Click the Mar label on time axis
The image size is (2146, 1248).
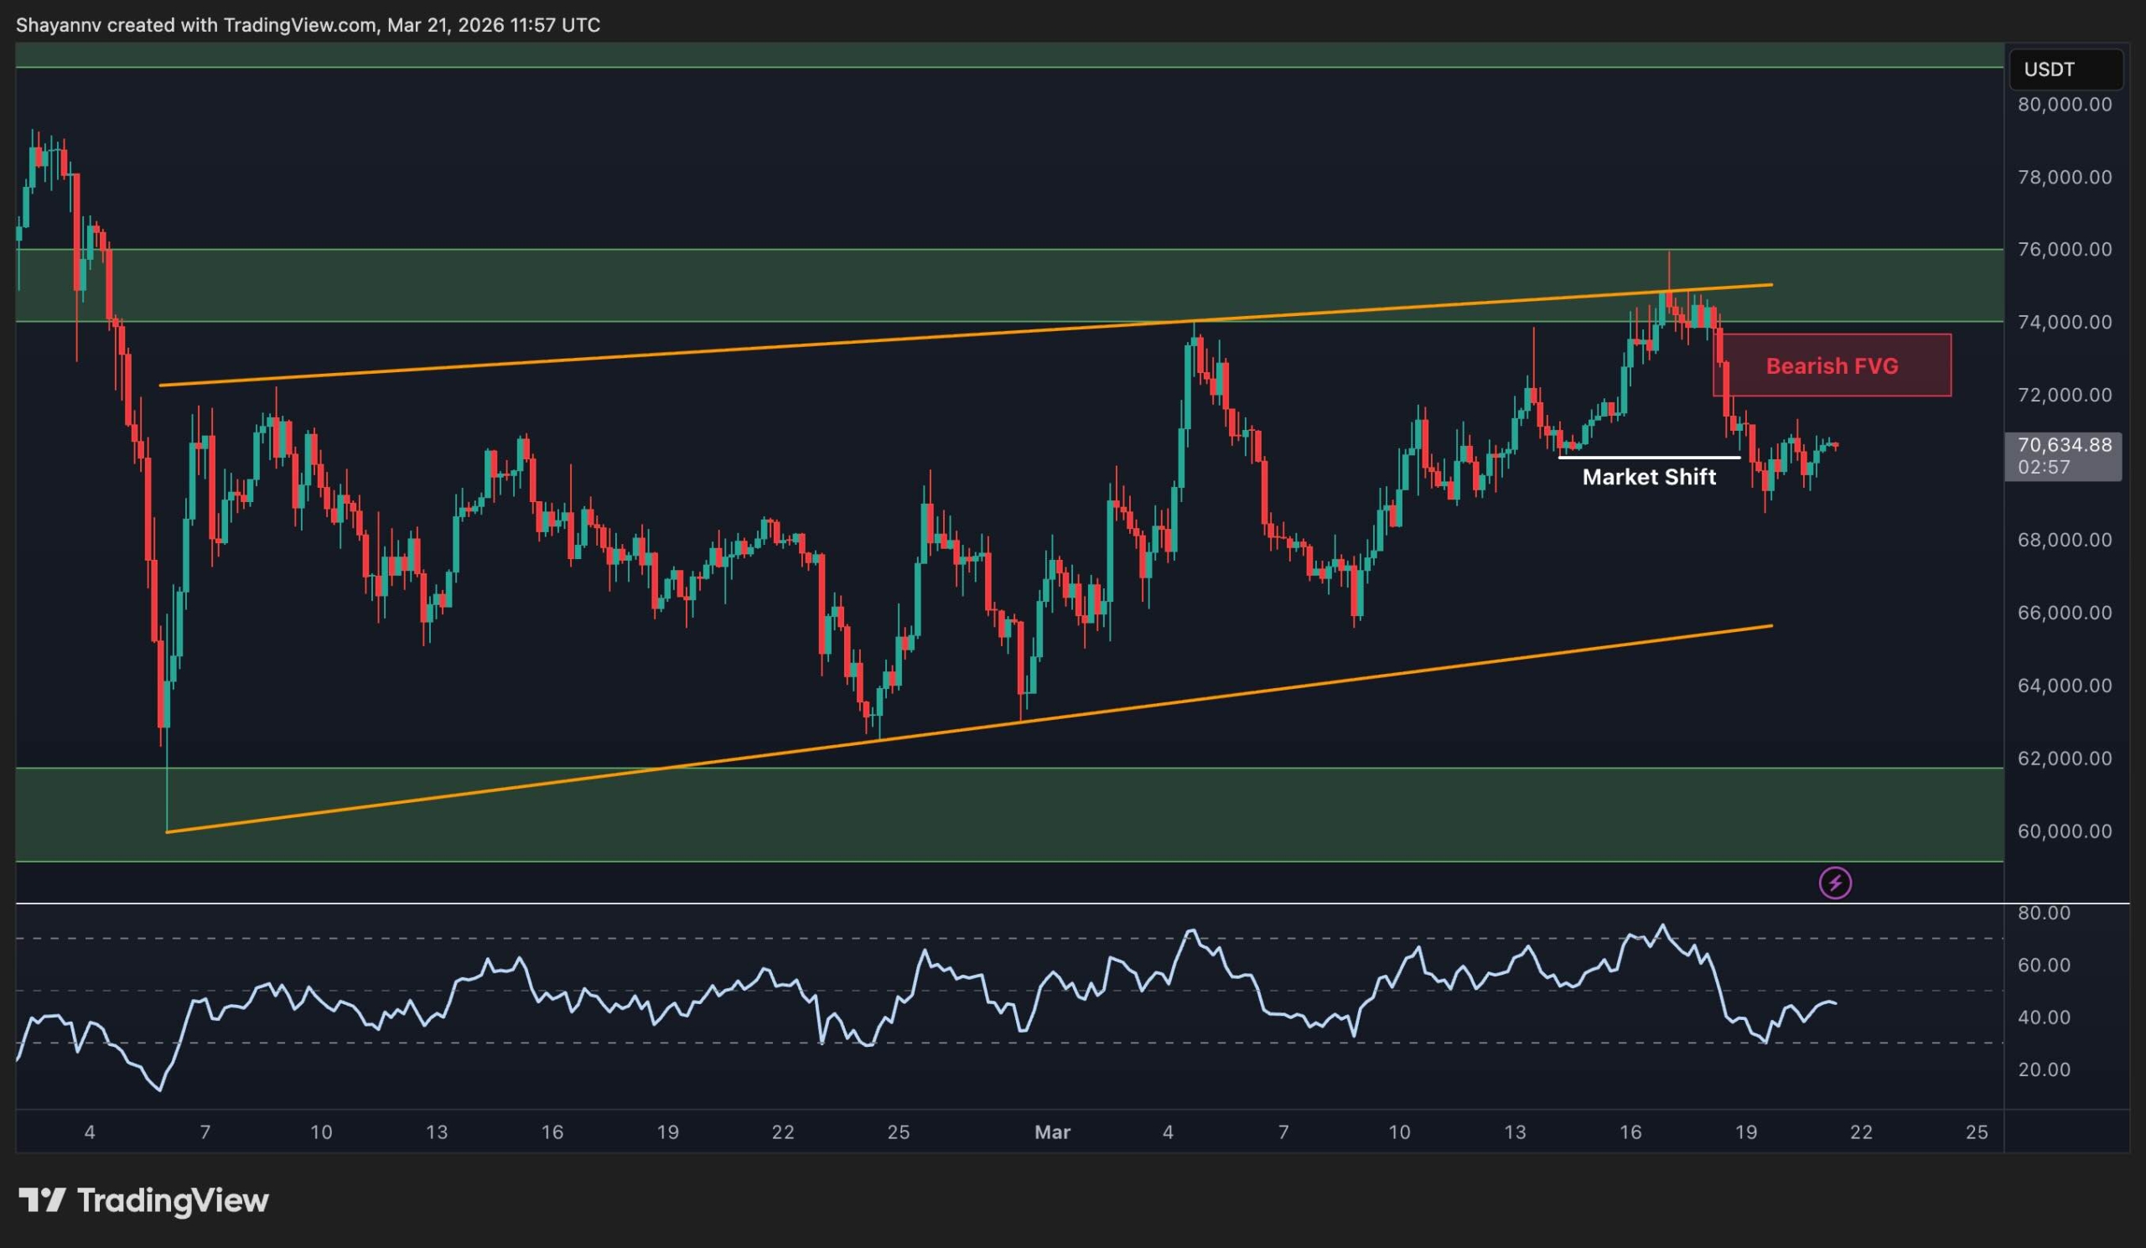click(1052, 1132)
